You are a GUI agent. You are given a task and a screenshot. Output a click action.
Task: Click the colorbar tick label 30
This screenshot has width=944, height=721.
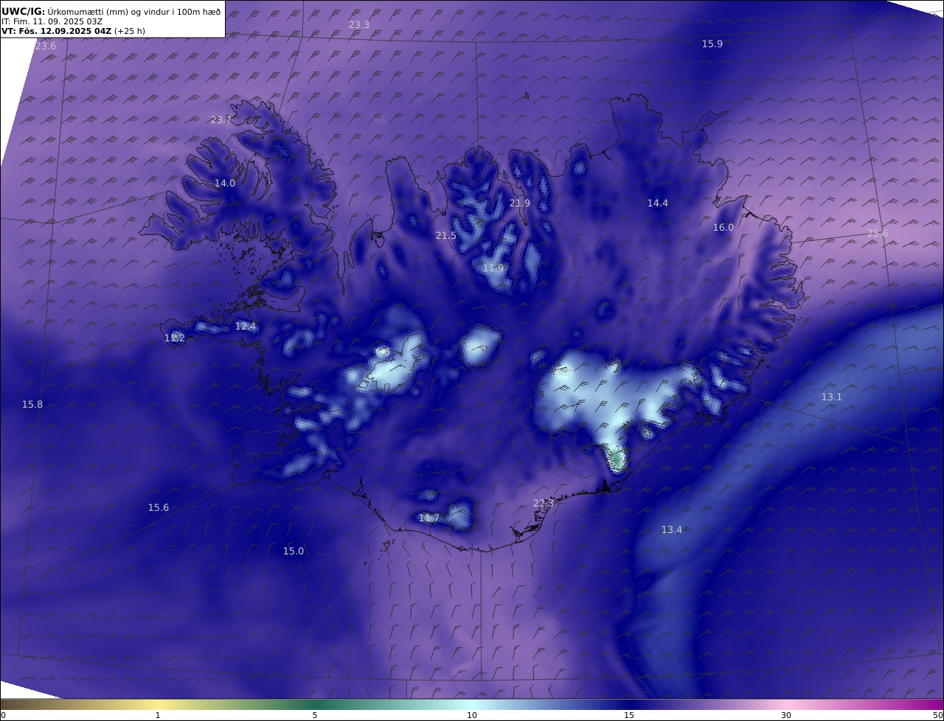pos(786,715)
